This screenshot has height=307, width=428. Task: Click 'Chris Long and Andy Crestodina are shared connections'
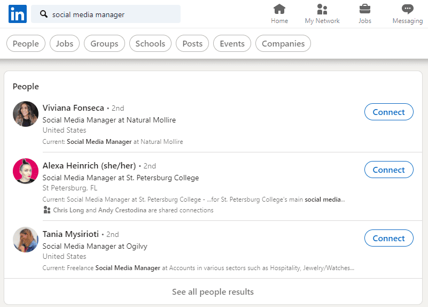tap(133, 210)
